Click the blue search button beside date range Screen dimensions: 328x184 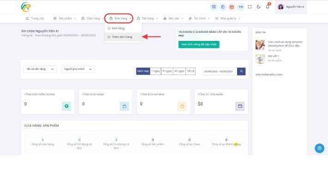pyautogui.click(x=241, y=71)
